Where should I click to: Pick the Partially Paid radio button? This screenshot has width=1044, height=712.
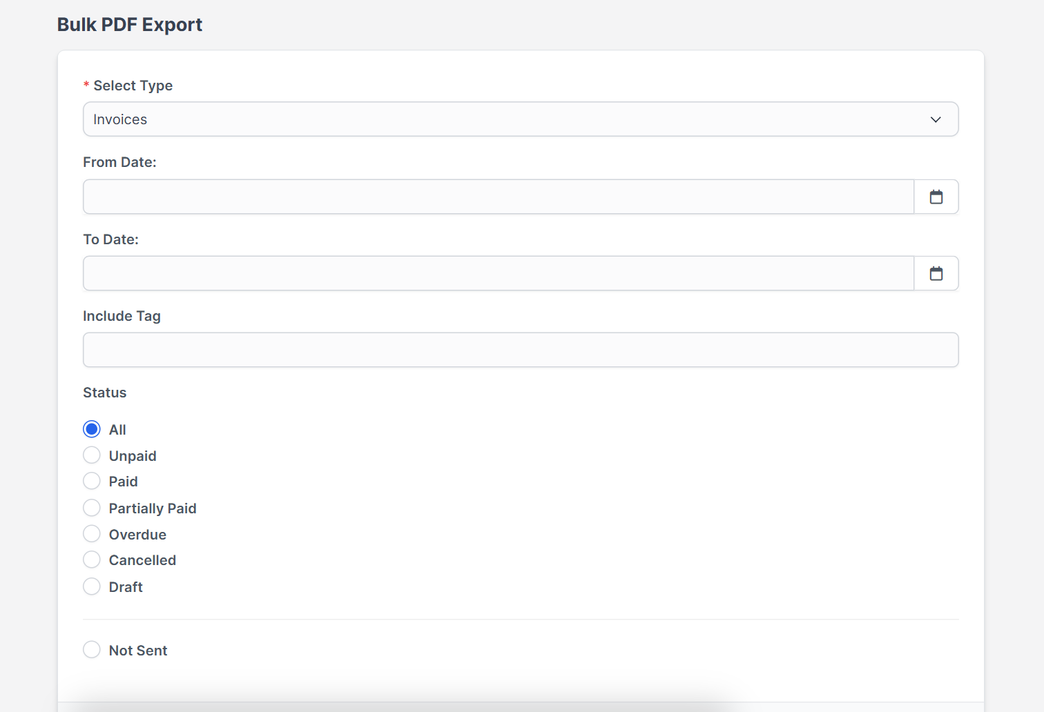(x=92, y=508)
